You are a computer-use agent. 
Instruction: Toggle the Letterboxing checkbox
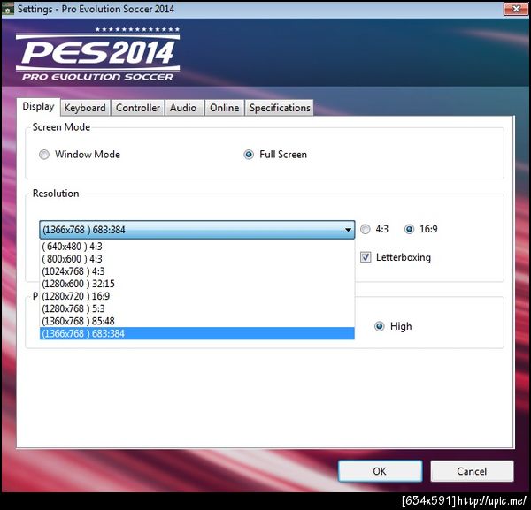click(x=366, y=257)
